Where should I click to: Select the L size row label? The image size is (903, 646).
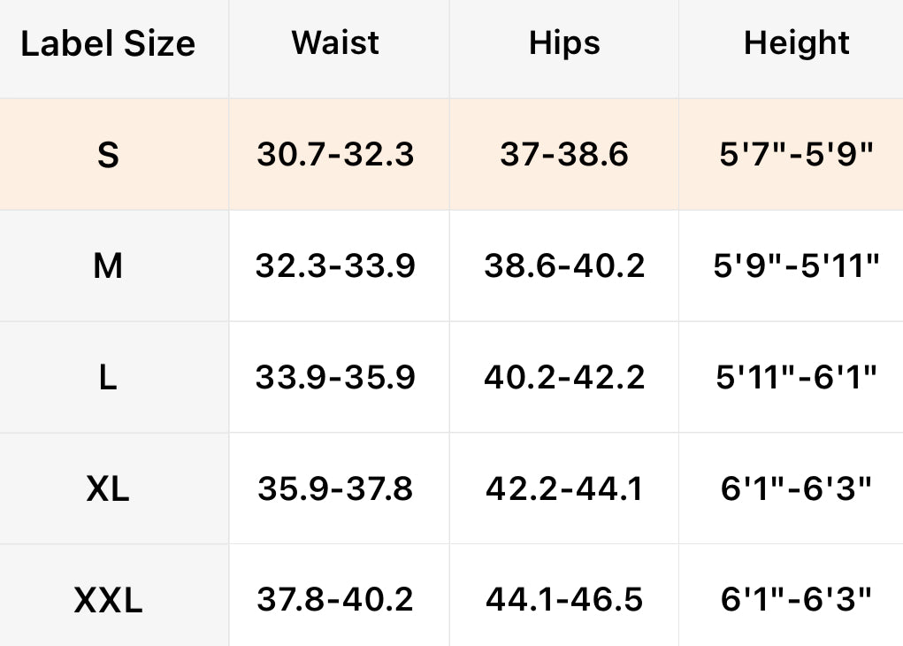coord(108,378)
